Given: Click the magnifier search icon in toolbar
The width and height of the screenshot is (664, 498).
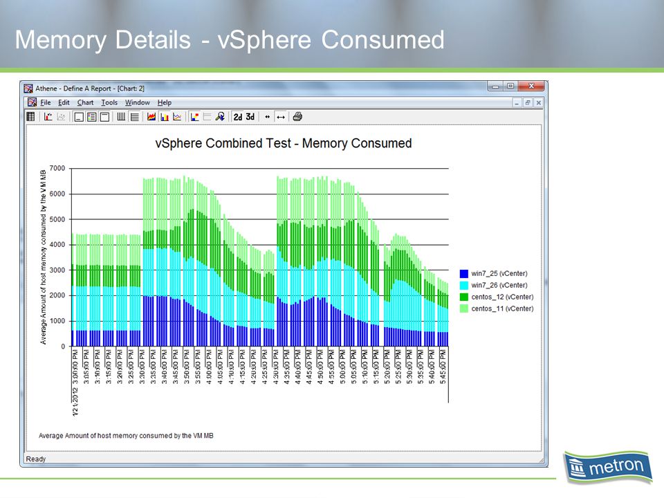Looking at the screenshot, I should pos(220,117).
